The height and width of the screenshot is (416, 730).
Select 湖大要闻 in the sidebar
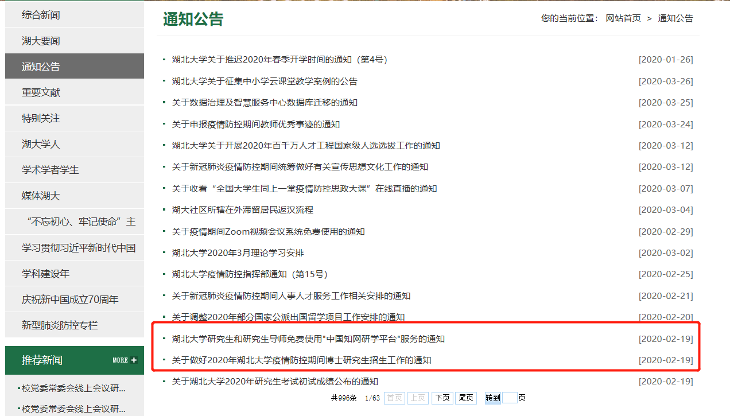click(x=41, y=41)
